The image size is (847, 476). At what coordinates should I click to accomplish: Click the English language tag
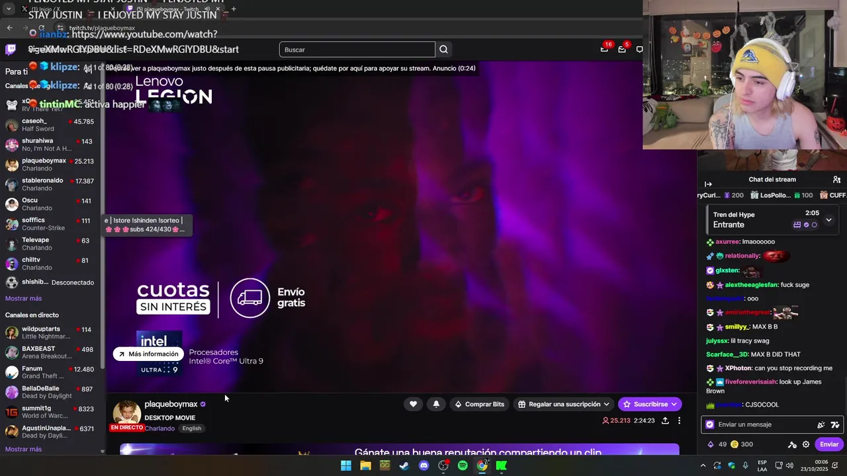coord(192,428)
